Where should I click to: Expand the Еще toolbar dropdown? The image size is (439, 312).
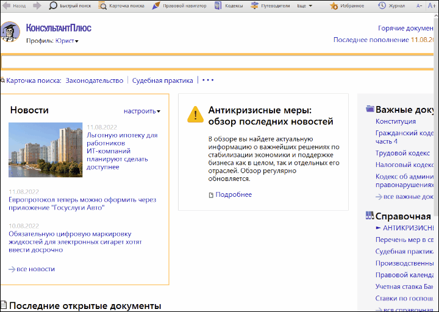coord(305,6)
